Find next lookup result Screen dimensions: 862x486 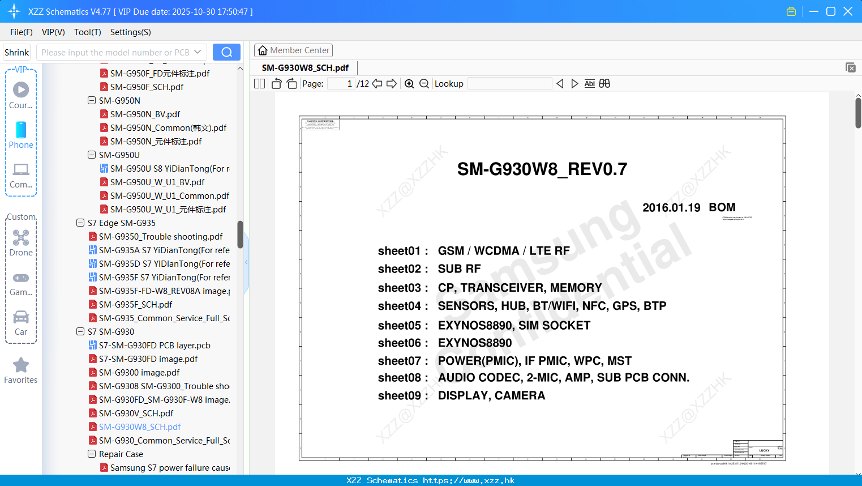pos(574,84)
